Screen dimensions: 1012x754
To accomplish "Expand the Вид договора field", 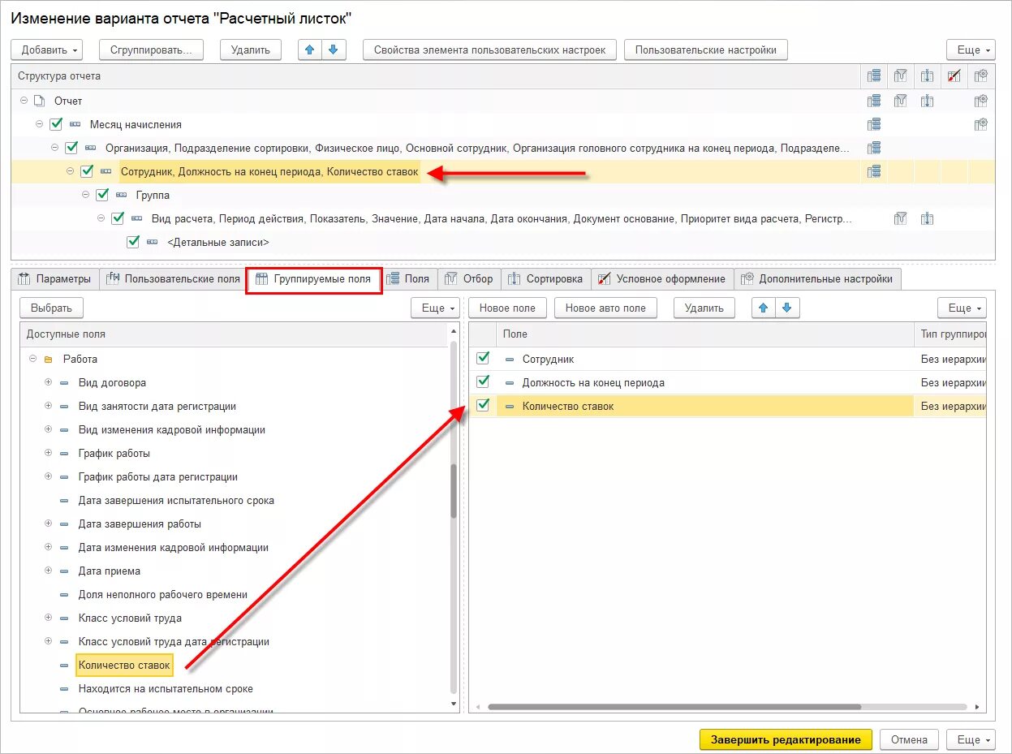I will coord(48,383).
